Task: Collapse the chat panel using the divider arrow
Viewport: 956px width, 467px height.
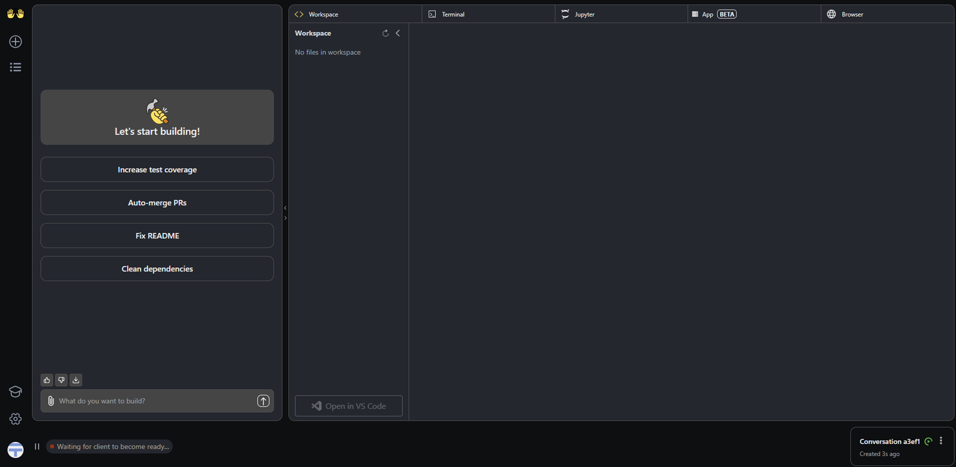Action: point(285,208)
